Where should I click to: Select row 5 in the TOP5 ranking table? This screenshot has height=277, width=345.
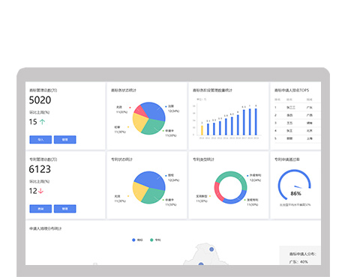[295, 138]
